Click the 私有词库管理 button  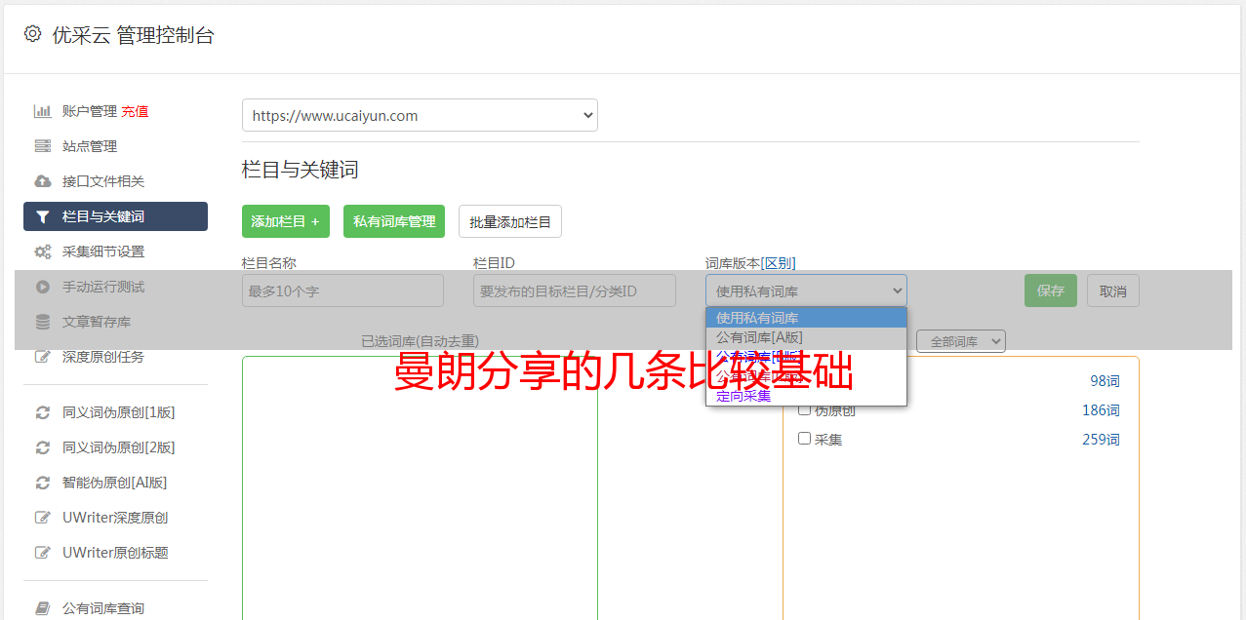(394, 221)
